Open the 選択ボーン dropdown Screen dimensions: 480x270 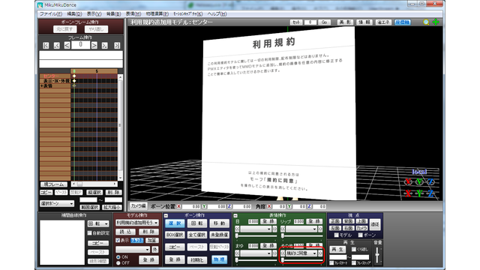pos(57,203)
